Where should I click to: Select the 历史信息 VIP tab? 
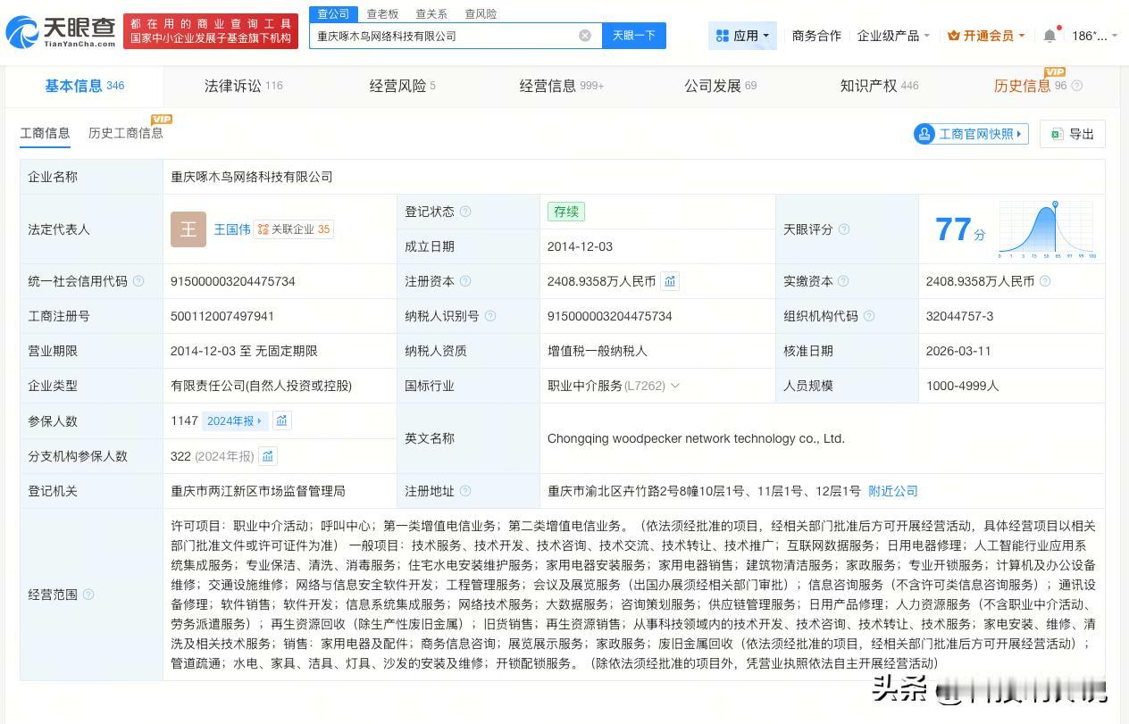1030,86
